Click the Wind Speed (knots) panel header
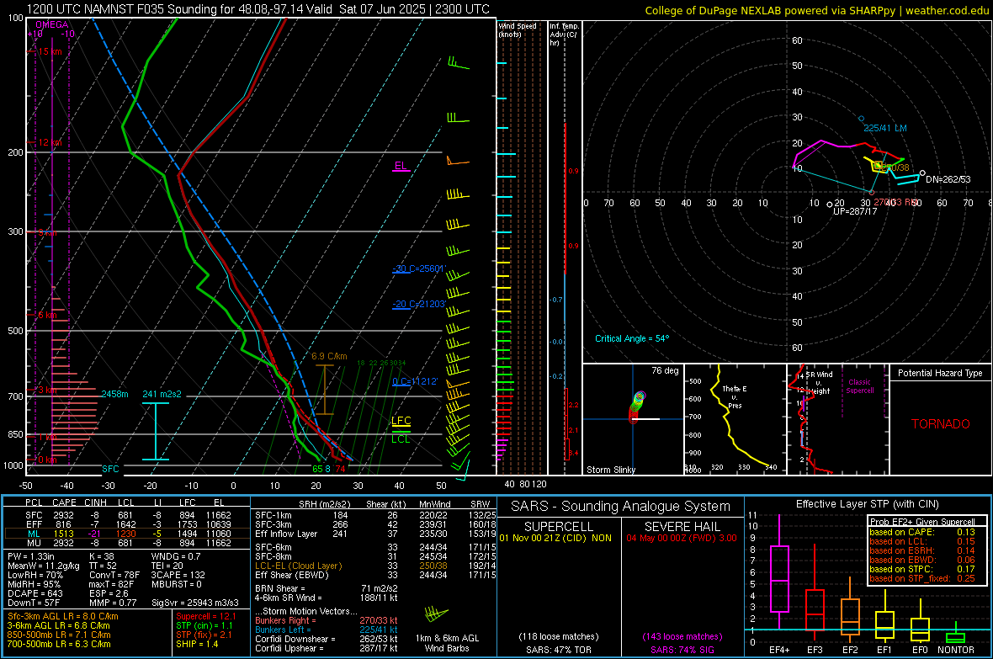 point(518,29)
